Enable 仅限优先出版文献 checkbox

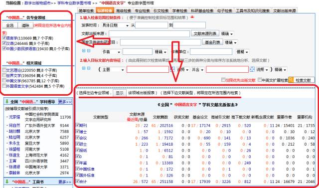click(223, 80)
